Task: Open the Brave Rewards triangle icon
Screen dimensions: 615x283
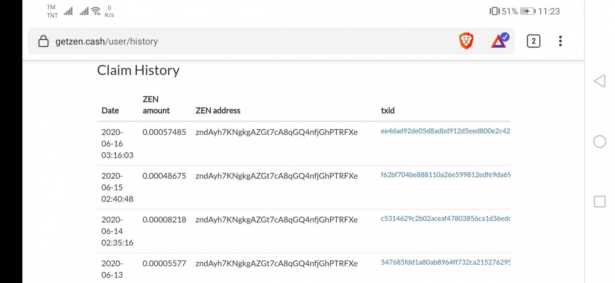Action: (x=500, y=40)
